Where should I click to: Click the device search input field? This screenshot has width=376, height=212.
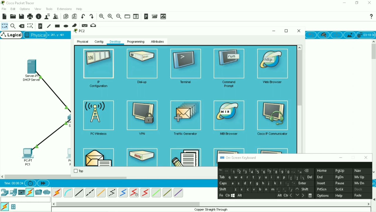[26, 200]
